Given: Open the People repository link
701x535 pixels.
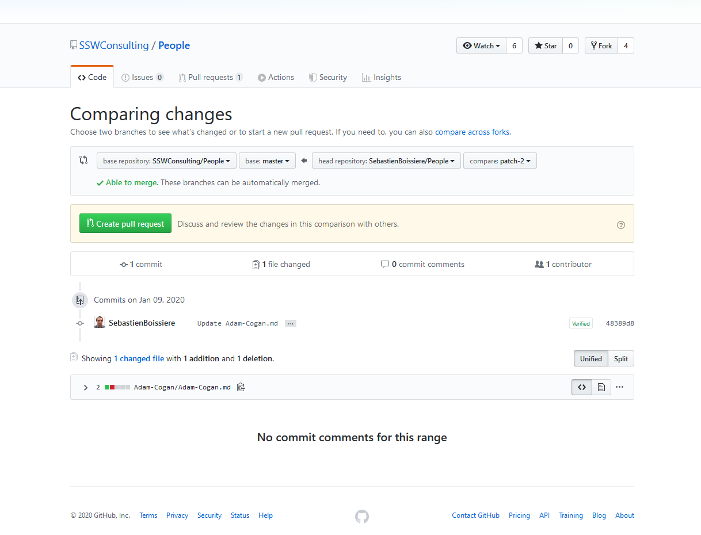Looking at the screenshot, I should [x=174, y=45].
